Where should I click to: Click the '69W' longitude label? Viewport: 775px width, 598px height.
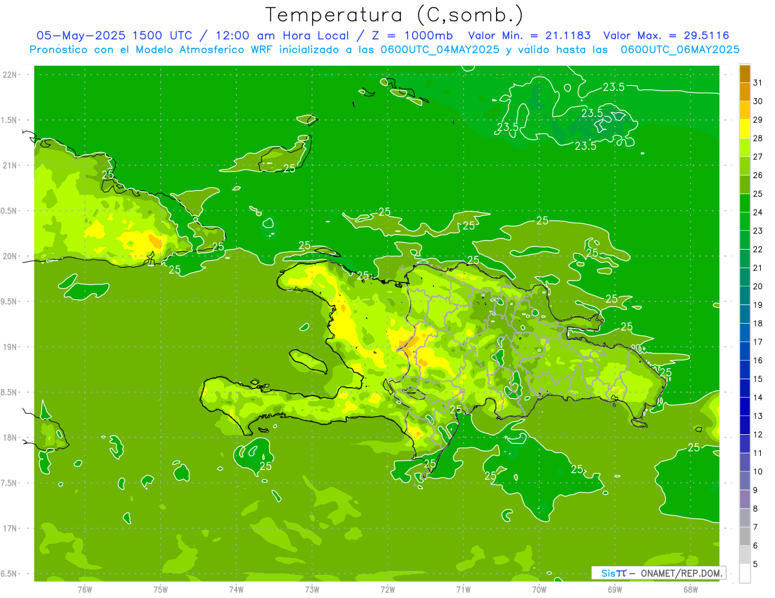(615, 589)
